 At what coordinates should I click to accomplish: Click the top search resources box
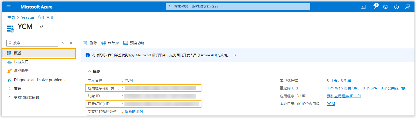click(x=238, y=7)
